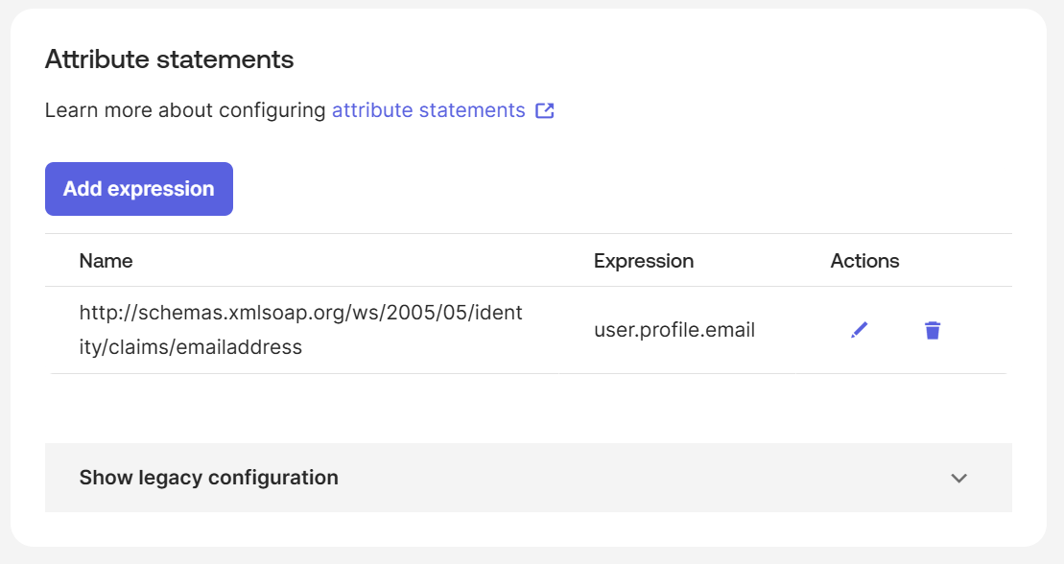Viewport: 1064px width, 564px height.
Task: Click the Expression column header
Action: [643, 261]
